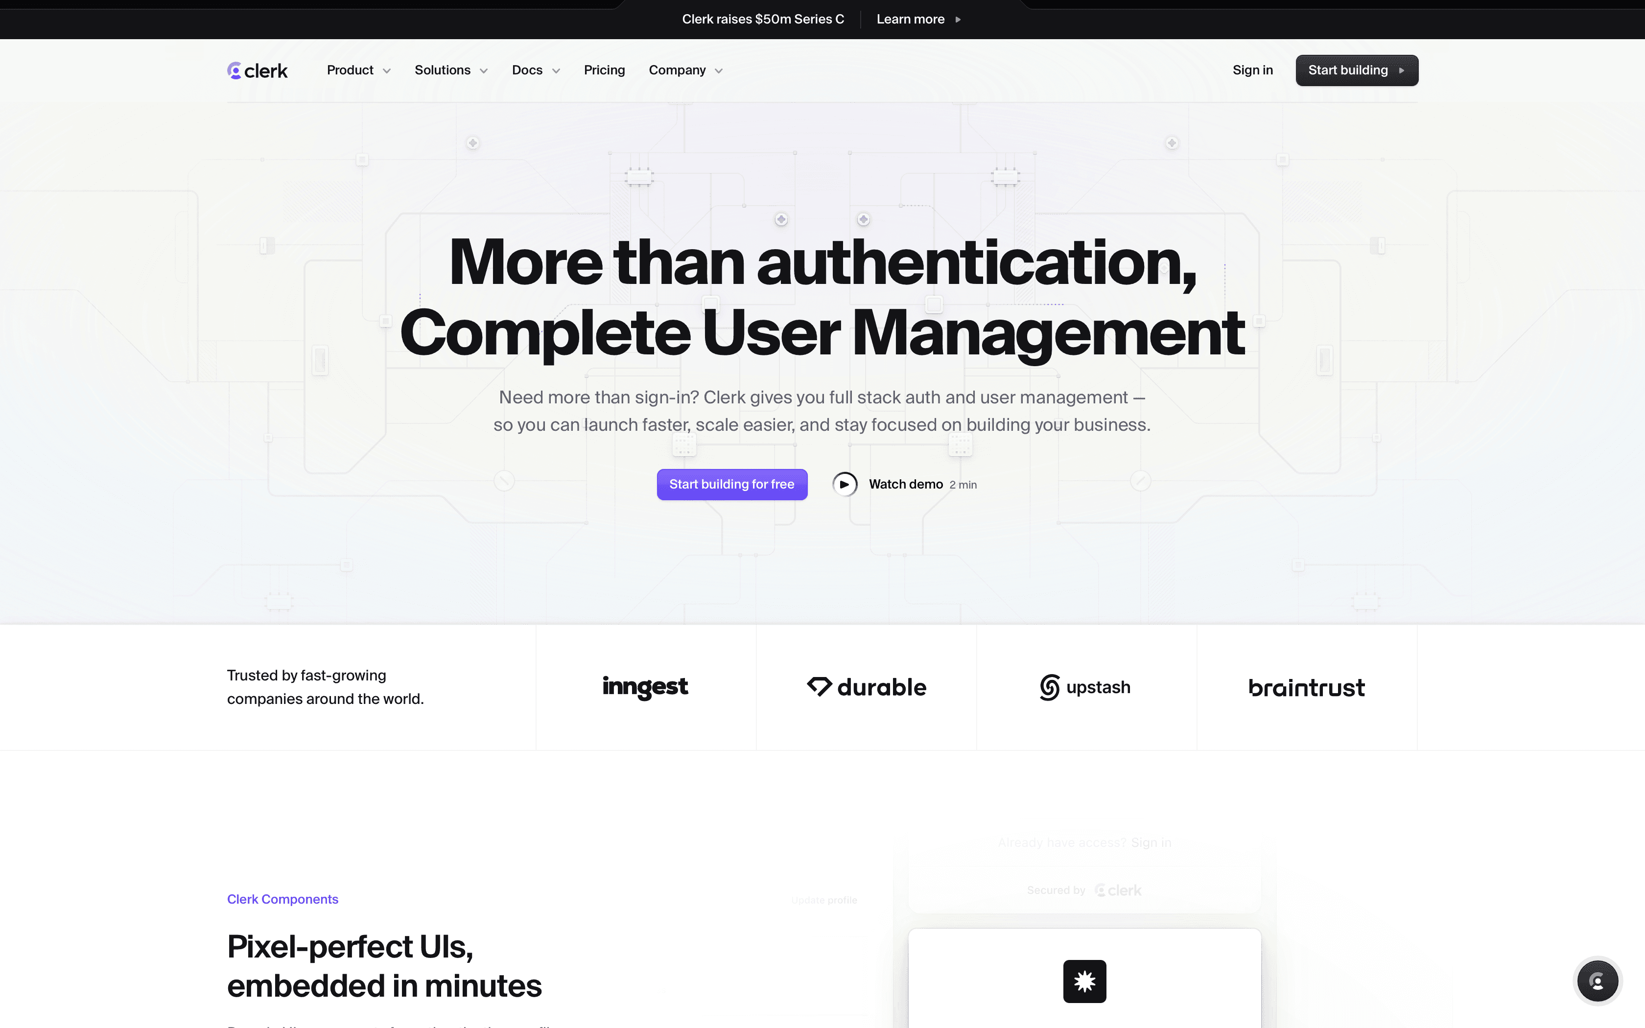Viewport: 1645px width, 1028px height.
Task: Expand the Company menu
Action: coord(686,70)
